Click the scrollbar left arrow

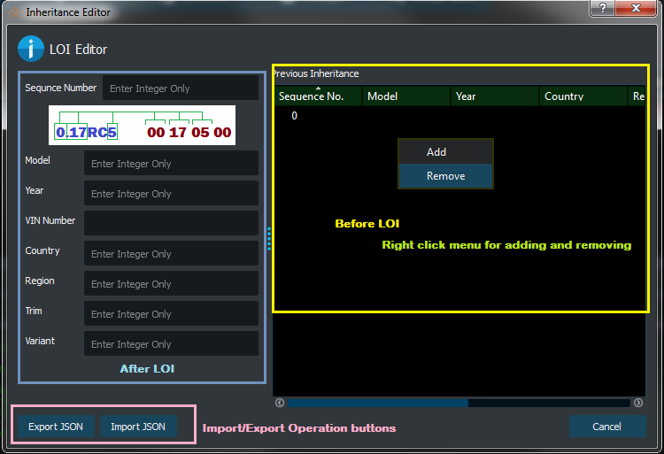(x=280, y=403)
